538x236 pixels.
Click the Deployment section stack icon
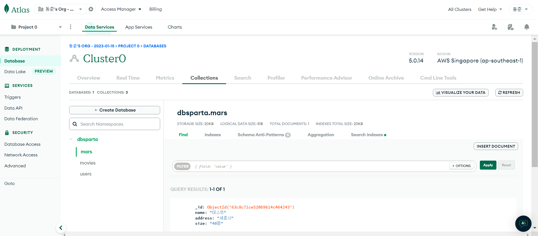coord(7,49)
